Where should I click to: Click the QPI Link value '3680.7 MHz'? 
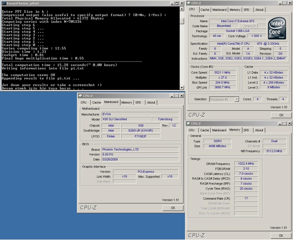coord(222,87)
